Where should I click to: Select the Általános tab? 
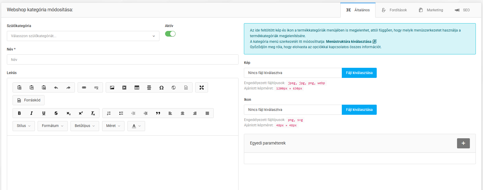358,10
